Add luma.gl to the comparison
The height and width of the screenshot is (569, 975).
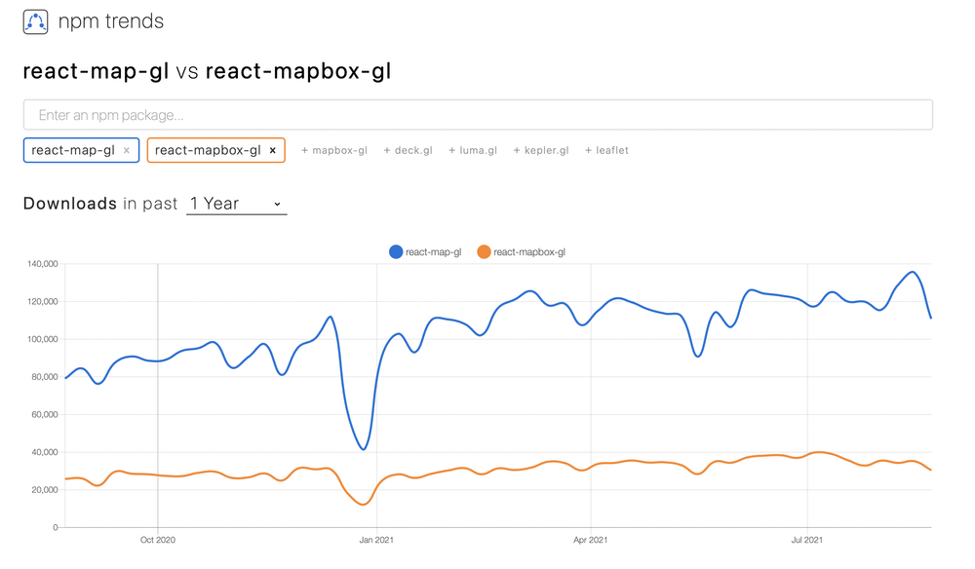tap(473, 151)
